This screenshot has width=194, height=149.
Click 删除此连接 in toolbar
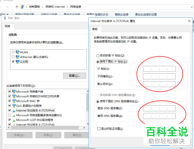pyautogui.click(x=122, y=14)
